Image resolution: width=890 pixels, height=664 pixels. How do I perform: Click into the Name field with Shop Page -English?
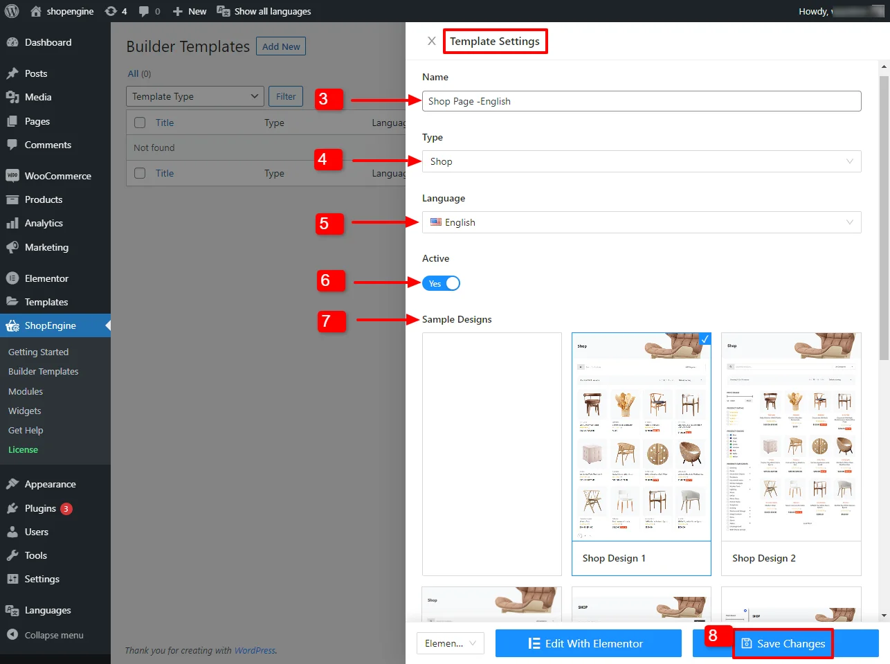(642, 101)
